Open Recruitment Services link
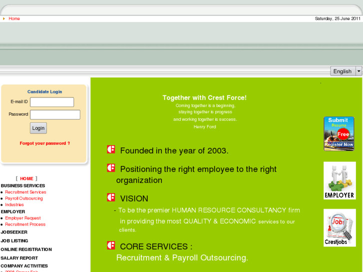363x272 pixels. (x=25, y=192)
